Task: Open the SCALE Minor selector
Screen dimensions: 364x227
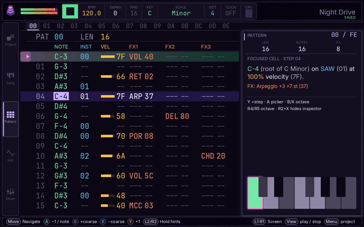Action: [x=181, y=13]
